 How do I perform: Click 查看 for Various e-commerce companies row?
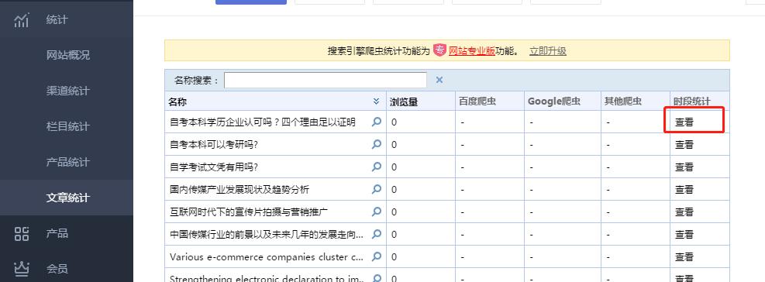tap(684, 256)
